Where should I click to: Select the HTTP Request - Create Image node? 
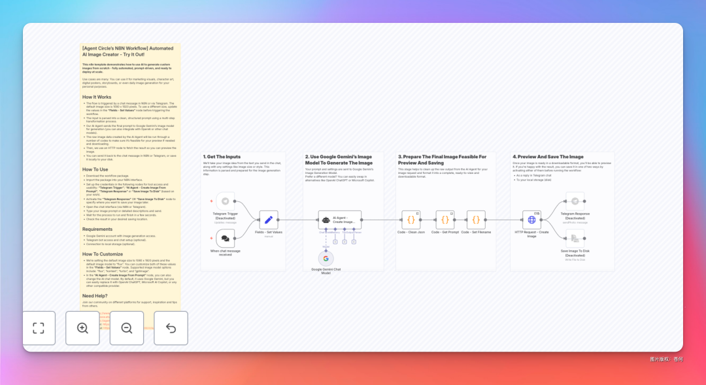pos(531,220)
